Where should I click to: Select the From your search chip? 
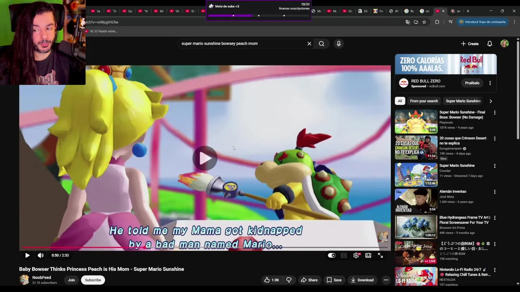pyautogui.click(x=424, y=101)
